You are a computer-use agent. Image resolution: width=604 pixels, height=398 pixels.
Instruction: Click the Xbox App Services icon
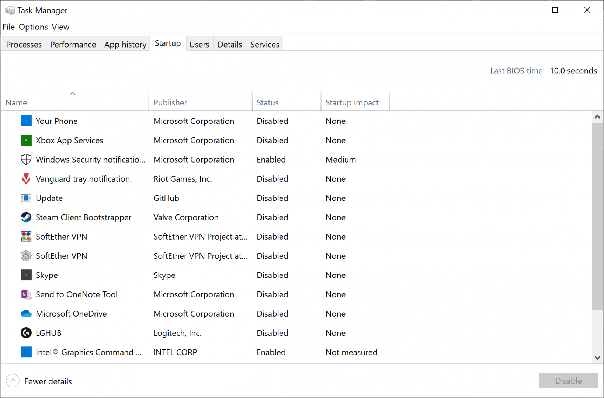point(26,140)
